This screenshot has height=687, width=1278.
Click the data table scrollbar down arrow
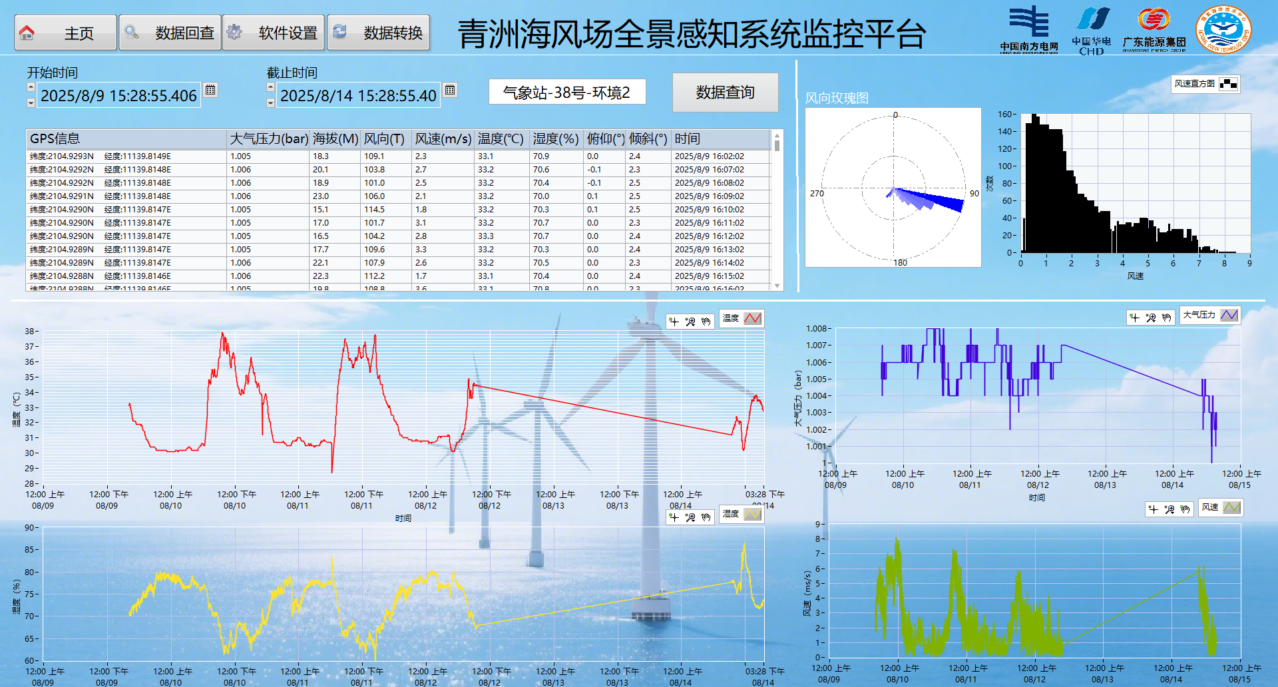coord(777,286)
